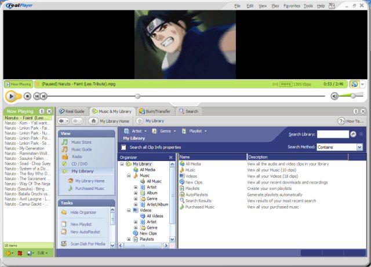Expand the Artist/Album node in Organizer

[x=136, y=204]
